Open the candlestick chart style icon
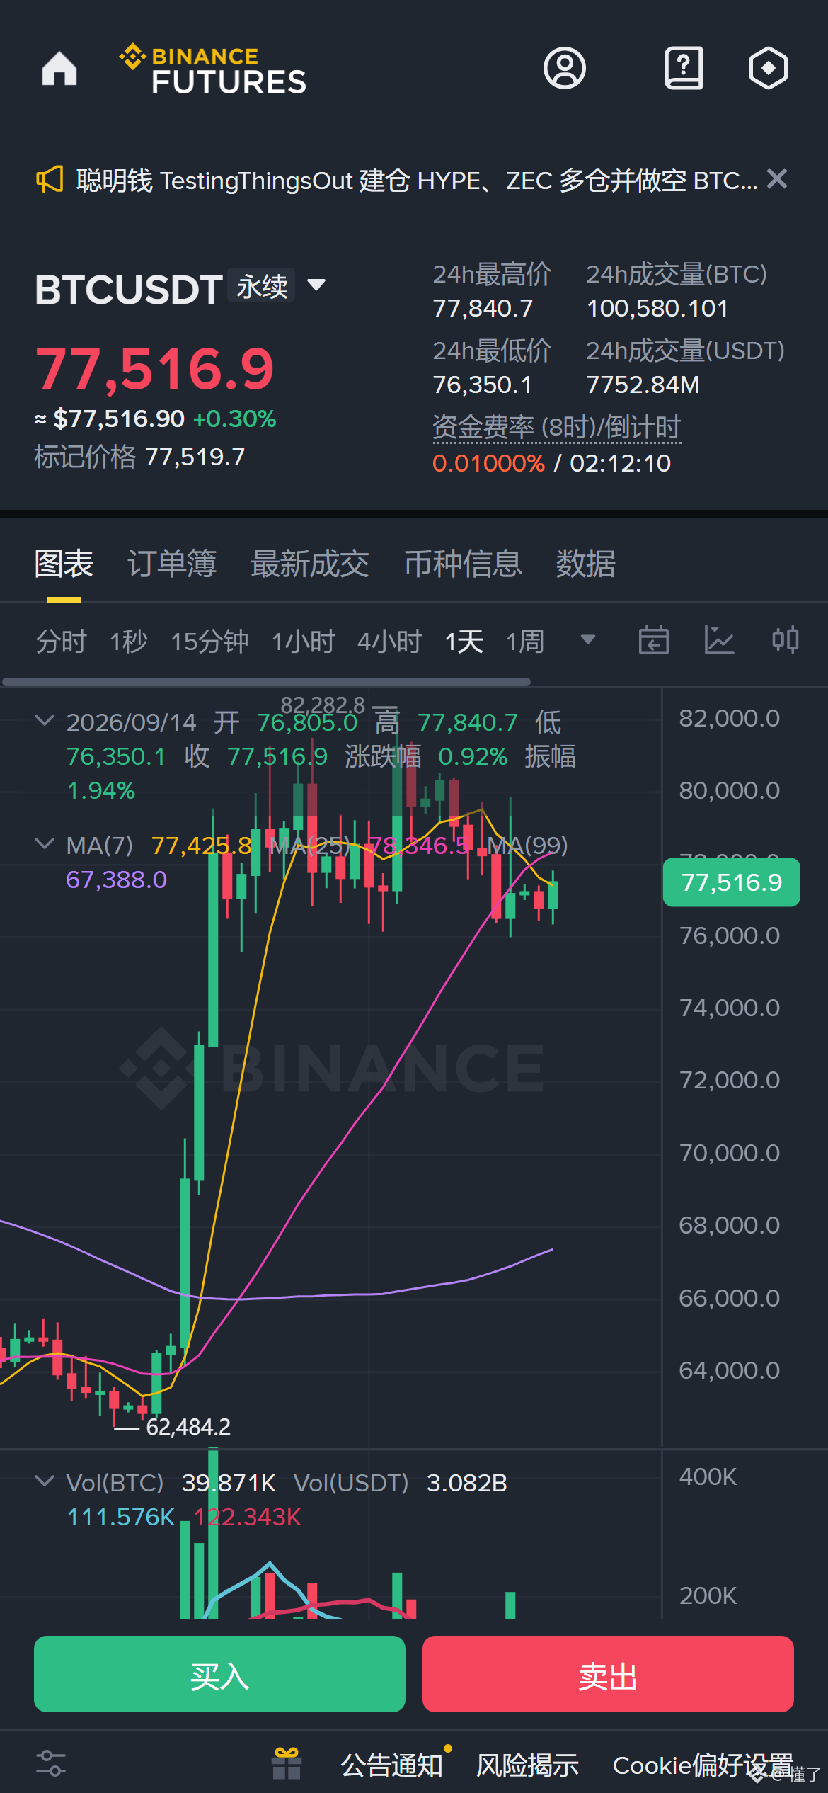 786,640
